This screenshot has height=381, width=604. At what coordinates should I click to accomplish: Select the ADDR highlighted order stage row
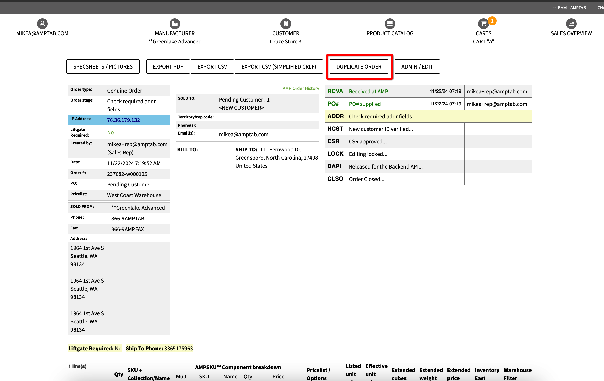click(380, 117)
